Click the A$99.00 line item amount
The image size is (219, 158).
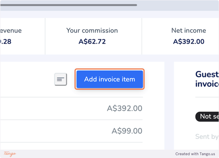click(127, 131)
